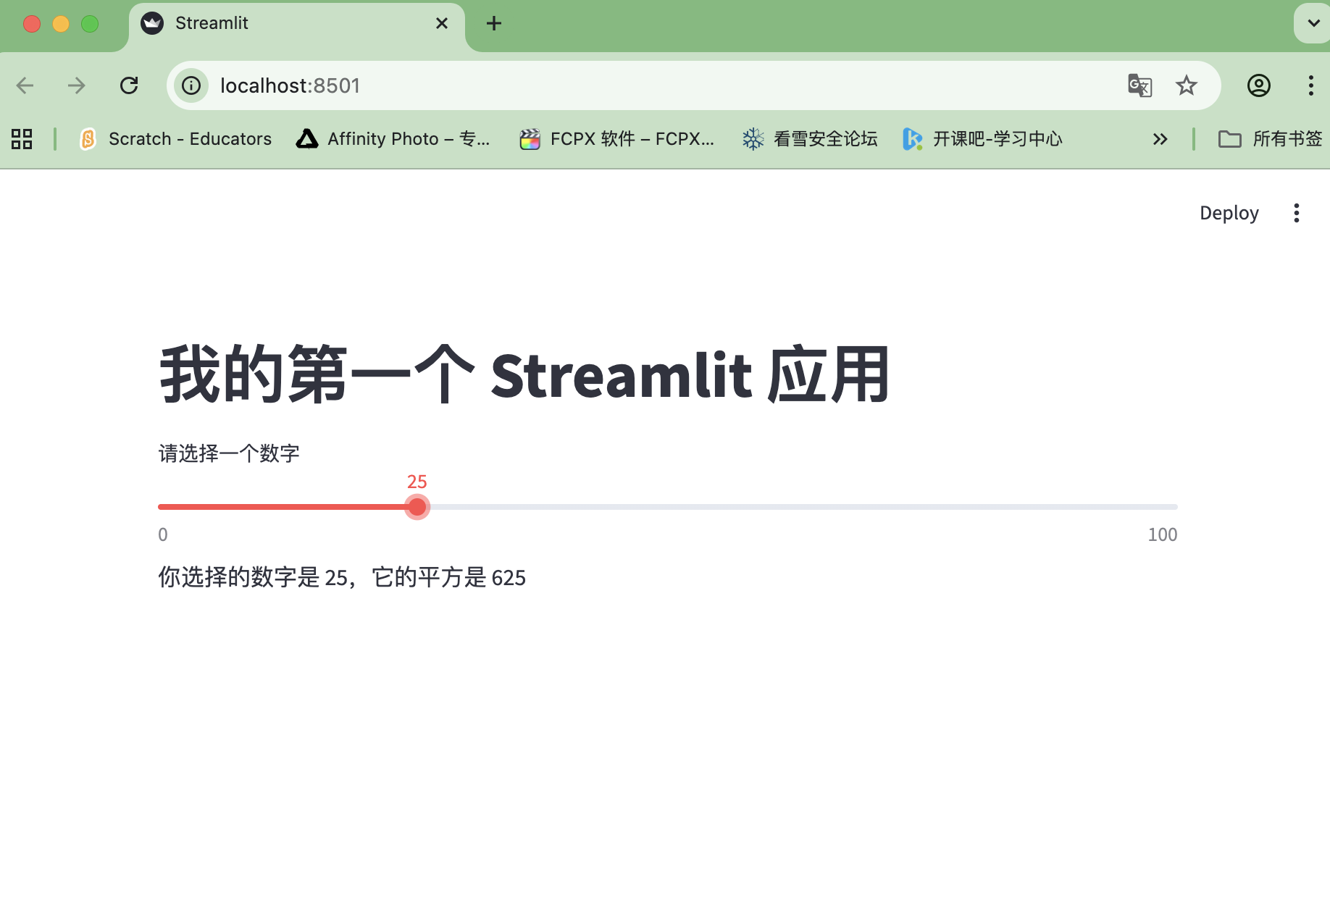Image resolution: width=1330 pixels, height=898 pixels.
Task: Open the apps grid in bookmarks bar
Action: point(22,138)
